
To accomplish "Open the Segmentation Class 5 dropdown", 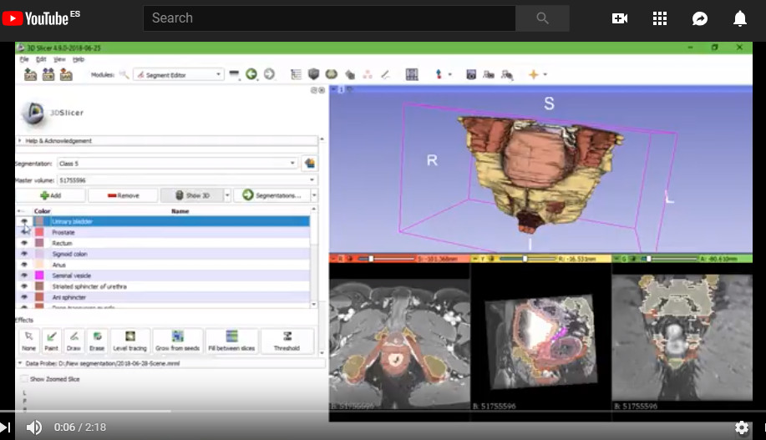I will (177, 164).
